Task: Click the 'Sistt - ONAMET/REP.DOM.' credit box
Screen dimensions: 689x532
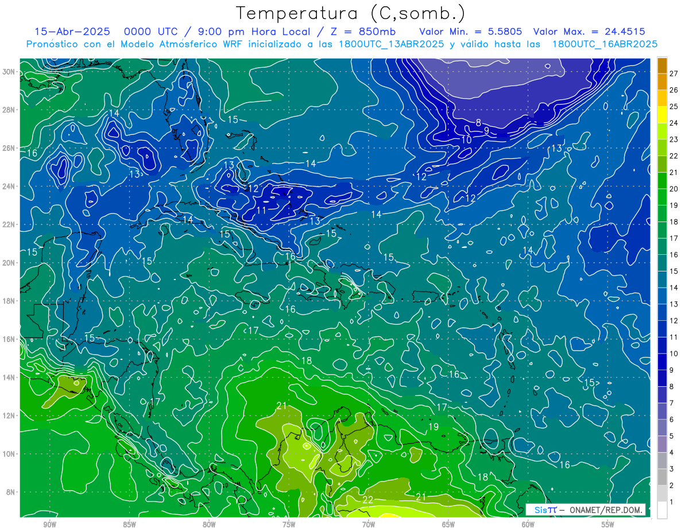Action: pyautogui.click(x=586, y=510)
